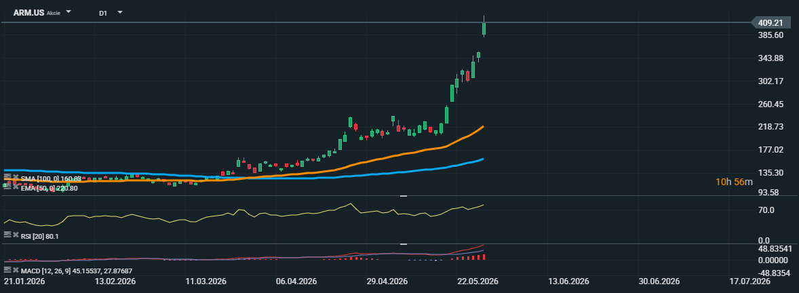Click the 06.04.2026 date label

(296, 281)
